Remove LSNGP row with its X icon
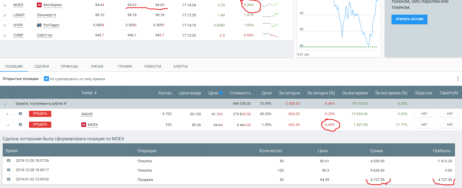The height and width of the screenshot is (188, 462). tap(5, 15)
